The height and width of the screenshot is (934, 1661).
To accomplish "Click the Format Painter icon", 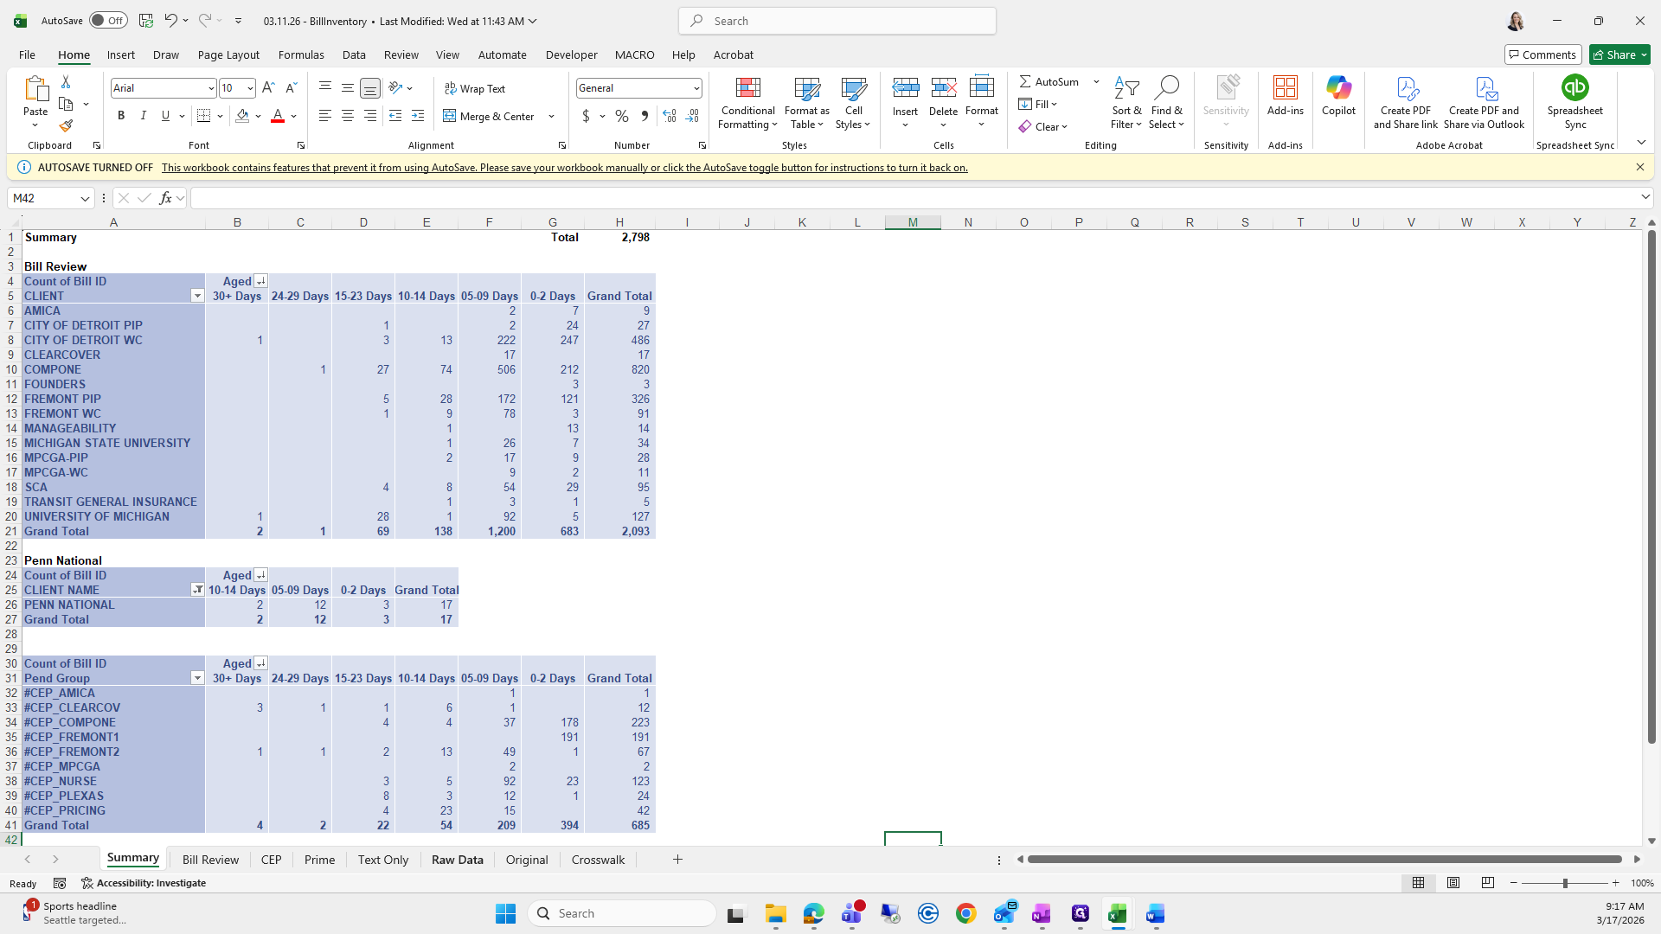I will [x=66, y=126].
